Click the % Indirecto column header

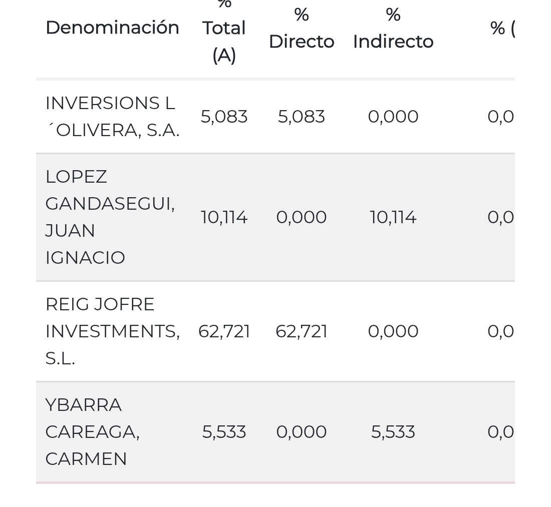point(393,29)
